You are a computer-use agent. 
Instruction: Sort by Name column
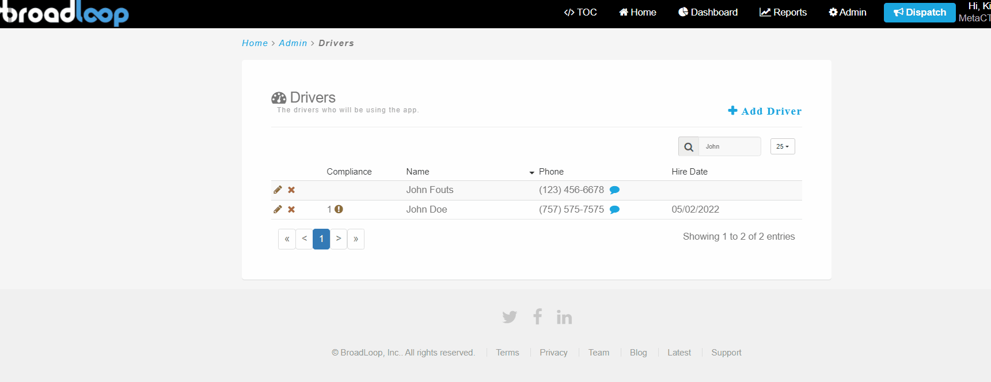(x=417, y=172)
